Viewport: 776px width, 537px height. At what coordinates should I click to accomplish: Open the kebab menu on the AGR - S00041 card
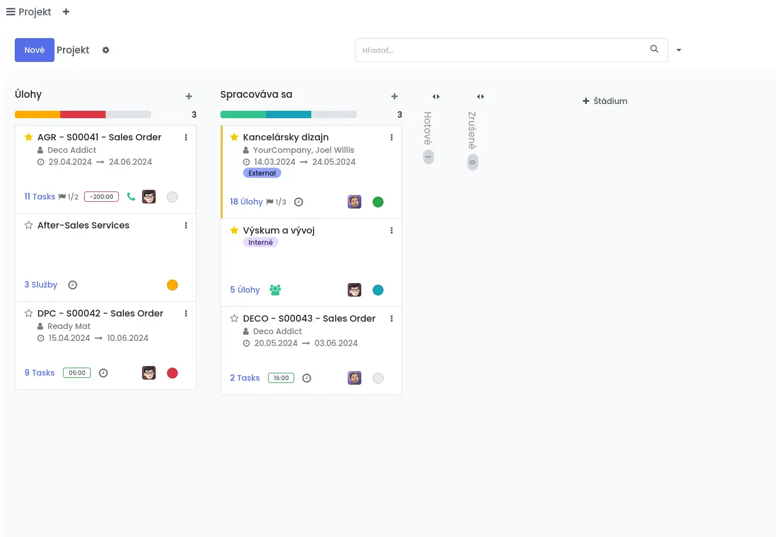(x=186, y=137)
